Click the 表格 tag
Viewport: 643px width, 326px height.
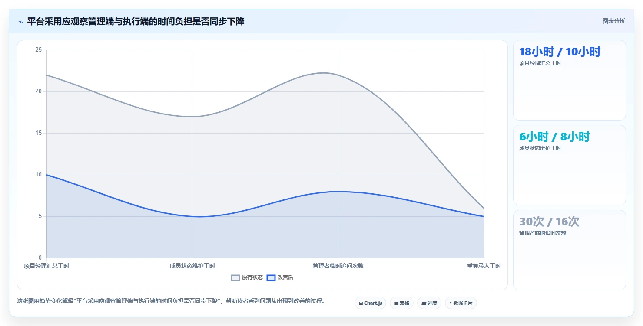[x=401, y=303]
